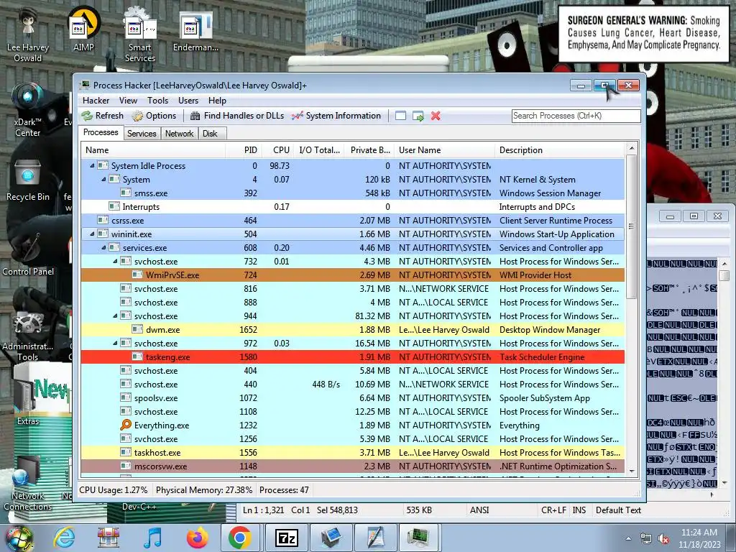Open the Extras desktop icon

tap(28, 399)
